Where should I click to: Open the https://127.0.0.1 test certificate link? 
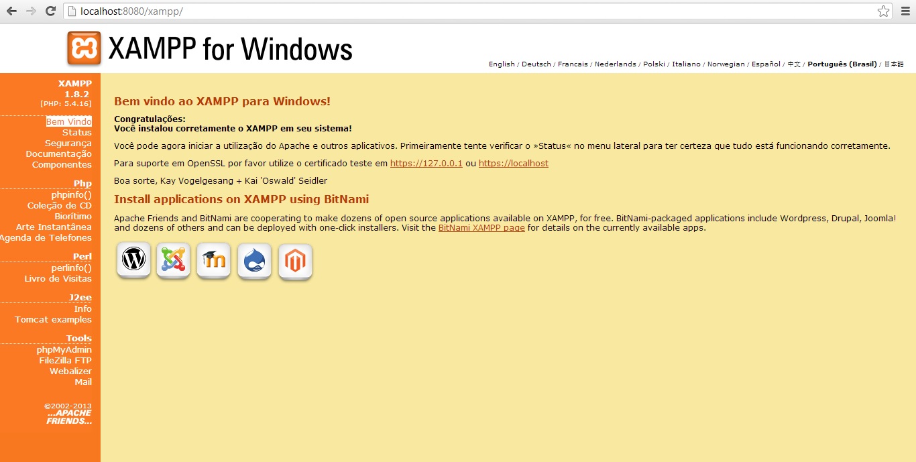pyautogui.click(x=426, y=164)
